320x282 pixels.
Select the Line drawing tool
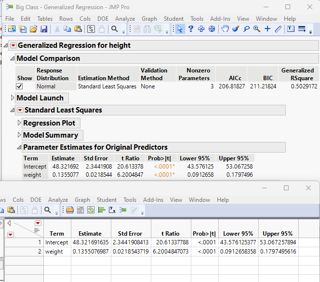click(x=278, y=29)
